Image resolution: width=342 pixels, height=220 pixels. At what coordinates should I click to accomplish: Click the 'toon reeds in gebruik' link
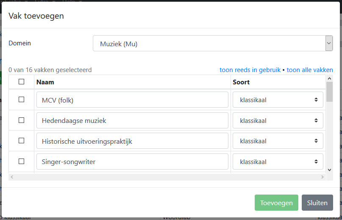click(x=250, y=70)
